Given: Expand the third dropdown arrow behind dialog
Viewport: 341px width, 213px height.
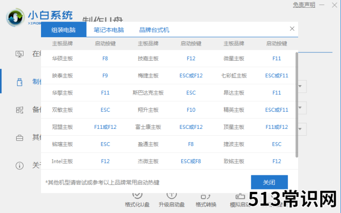Looking at the screenshot, I should pos(300,129).
